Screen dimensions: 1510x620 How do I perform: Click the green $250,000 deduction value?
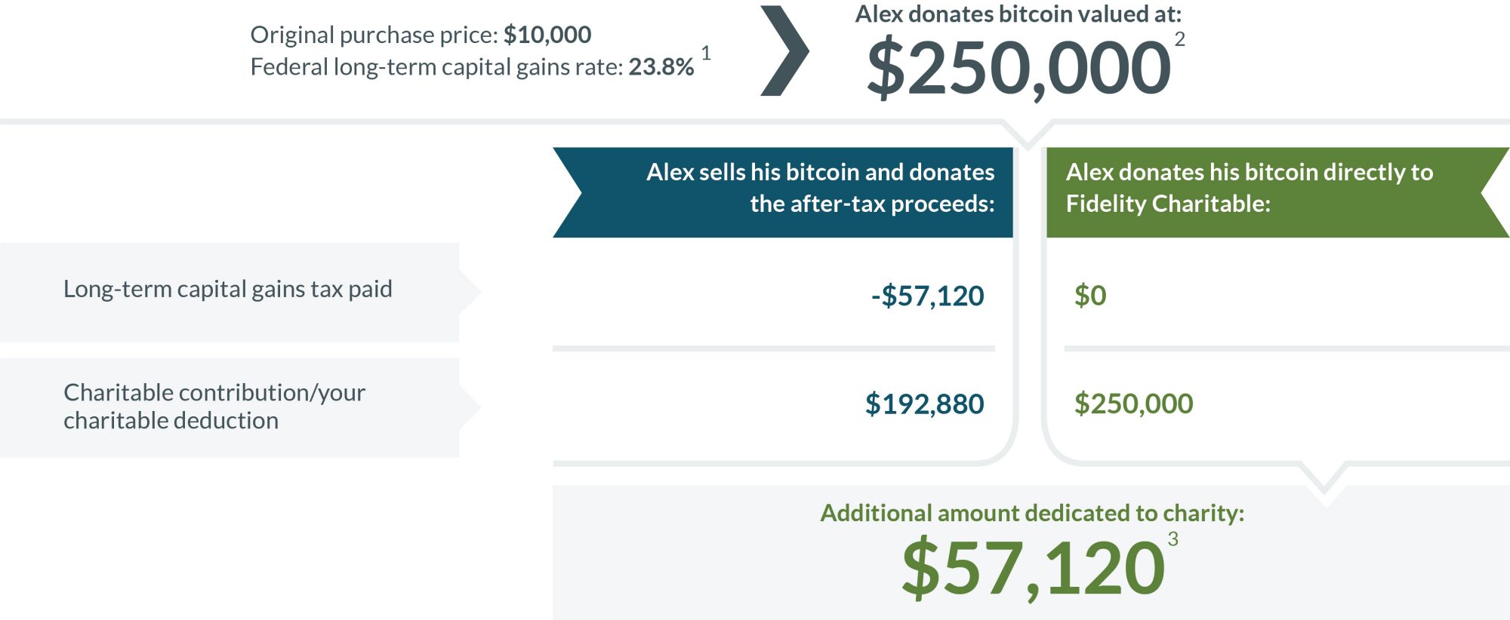point(1133,404)
